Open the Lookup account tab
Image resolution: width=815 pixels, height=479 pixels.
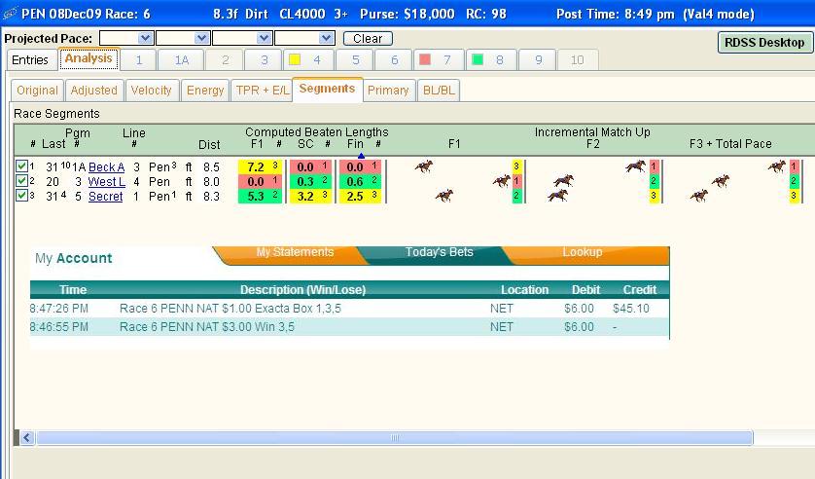(583, 252)
